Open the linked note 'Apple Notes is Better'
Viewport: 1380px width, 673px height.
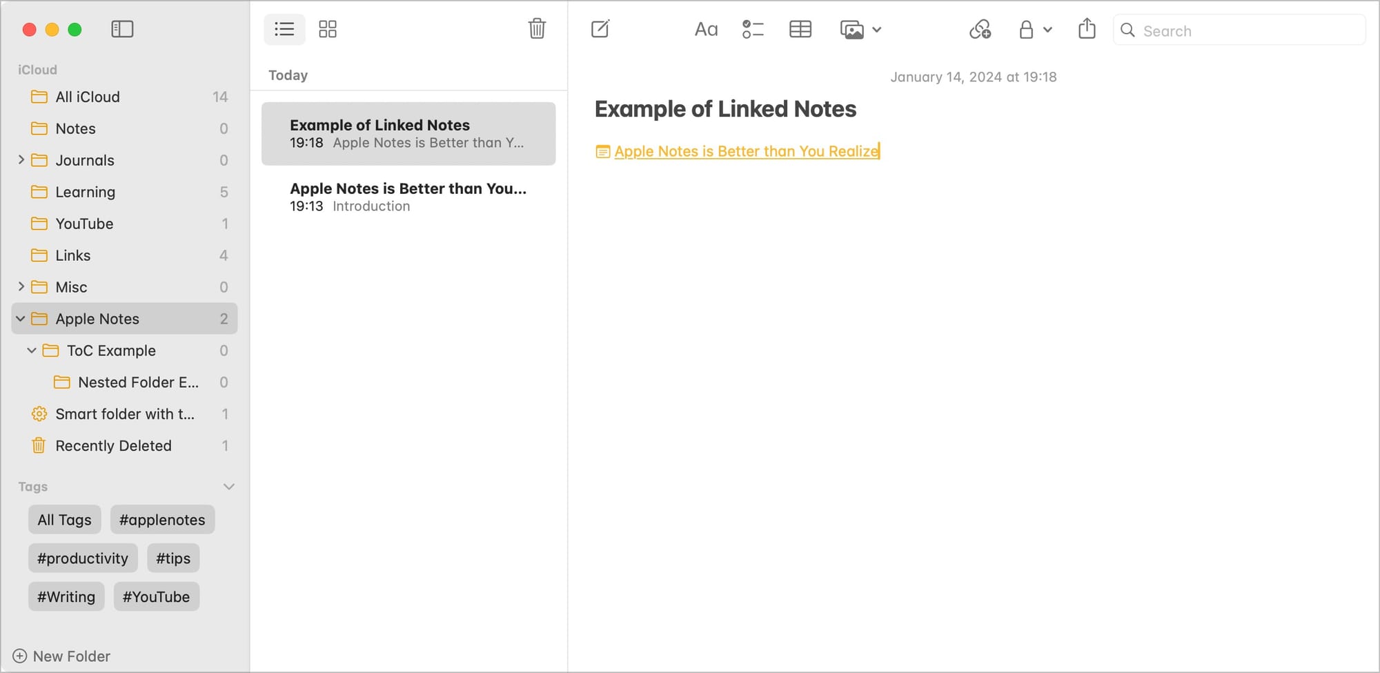pyautogui.click(x=746, y=151)
